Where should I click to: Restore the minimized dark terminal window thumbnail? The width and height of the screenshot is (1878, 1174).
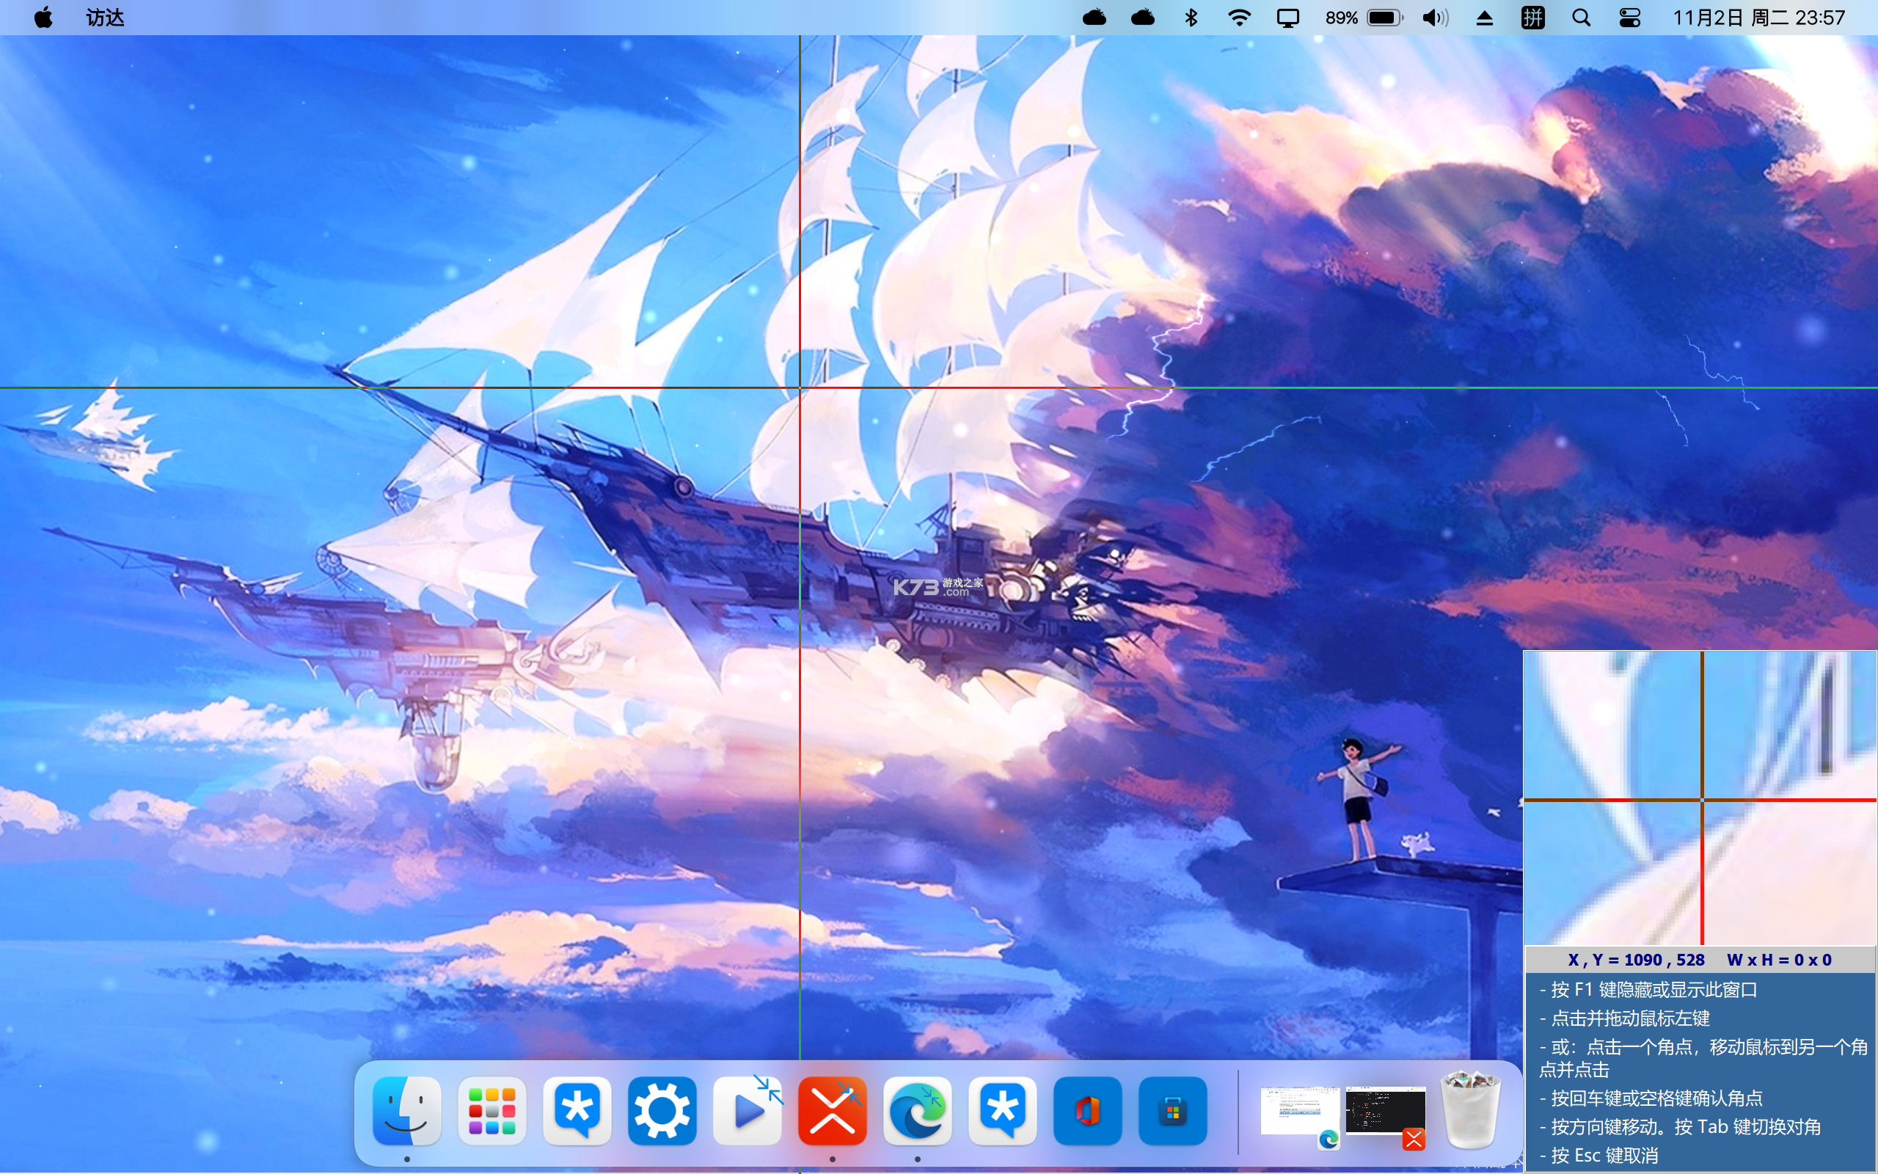(1385, 1112)
